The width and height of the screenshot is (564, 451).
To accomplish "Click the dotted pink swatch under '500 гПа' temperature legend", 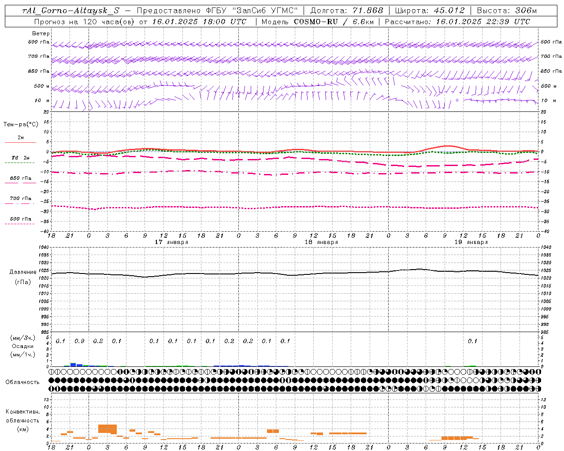I will tap(19, 224).
